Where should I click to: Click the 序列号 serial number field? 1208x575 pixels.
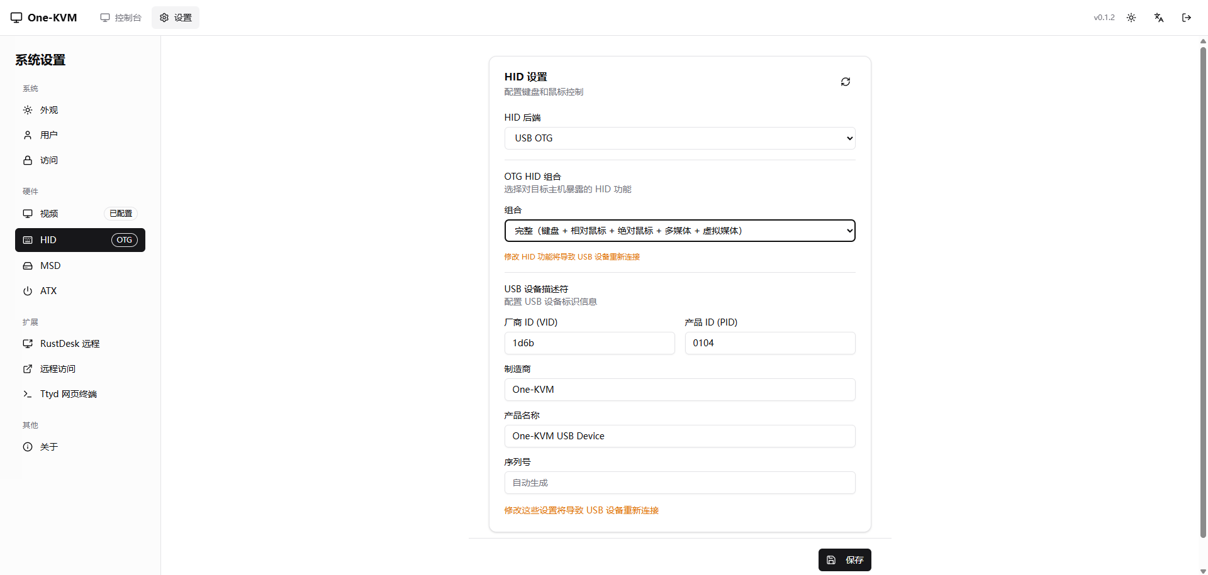pyautogui.click(x=679, y=483)
